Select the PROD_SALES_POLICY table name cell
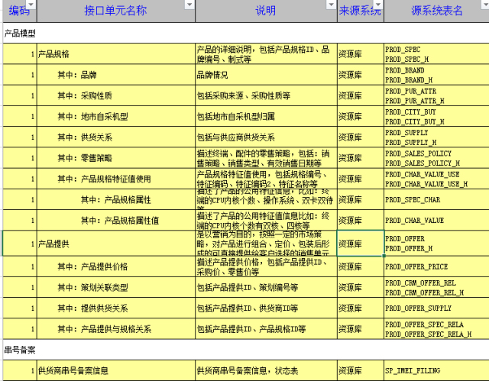Viewport: 489px width, 381px height. tap(436, 158)
